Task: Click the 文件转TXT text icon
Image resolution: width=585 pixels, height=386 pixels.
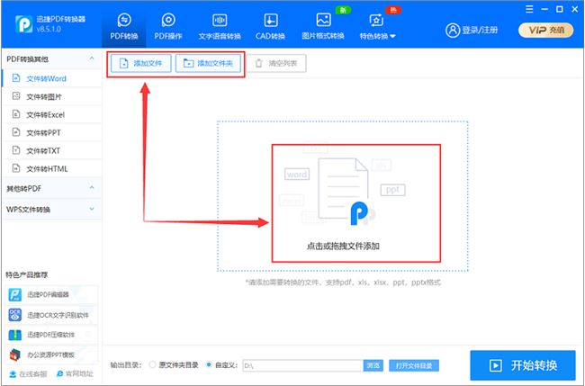Action: pos(16,150)
